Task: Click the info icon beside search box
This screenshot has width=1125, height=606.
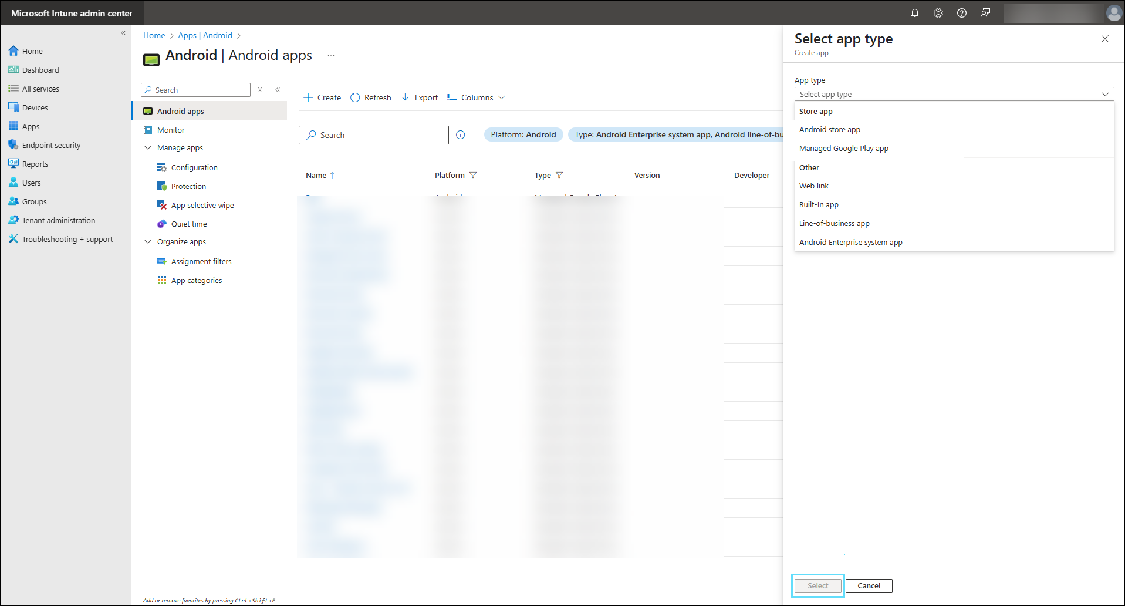Action: pos(461,135)
